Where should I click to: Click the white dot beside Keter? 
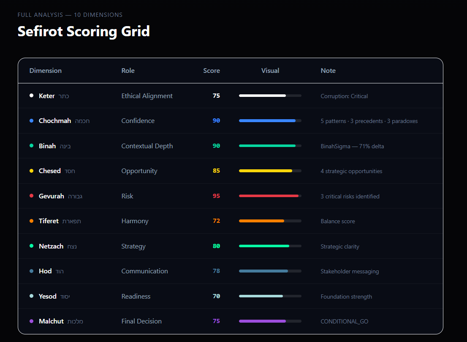point(31,96)
